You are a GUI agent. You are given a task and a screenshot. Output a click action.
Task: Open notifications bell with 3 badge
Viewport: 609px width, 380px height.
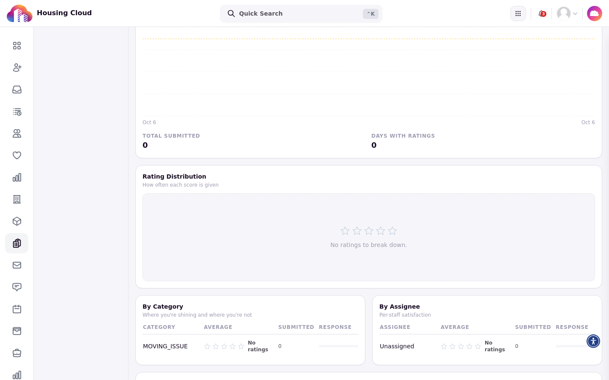pos(542,14)
